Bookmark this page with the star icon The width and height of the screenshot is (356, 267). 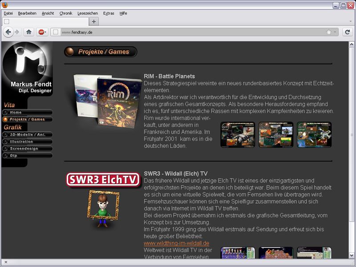(x=328, y=32)
